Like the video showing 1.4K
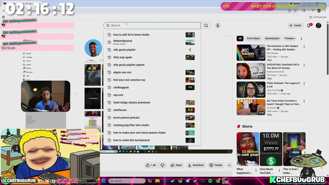Image resolution: width=329 pixels, height=185 pixels. pyautogui.click(x=151, y=165)
